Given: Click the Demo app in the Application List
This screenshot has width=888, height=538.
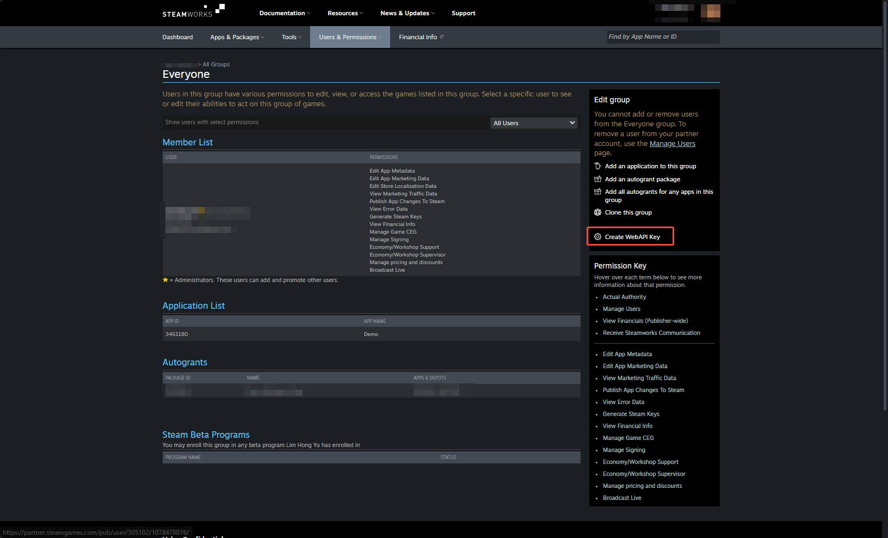Looking at the screenshot, I should (x=371, y=334).
